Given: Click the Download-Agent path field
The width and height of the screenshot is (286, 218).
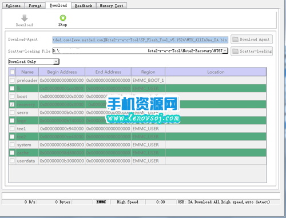Looking at the screenshot, I should [x=140, y=40].
